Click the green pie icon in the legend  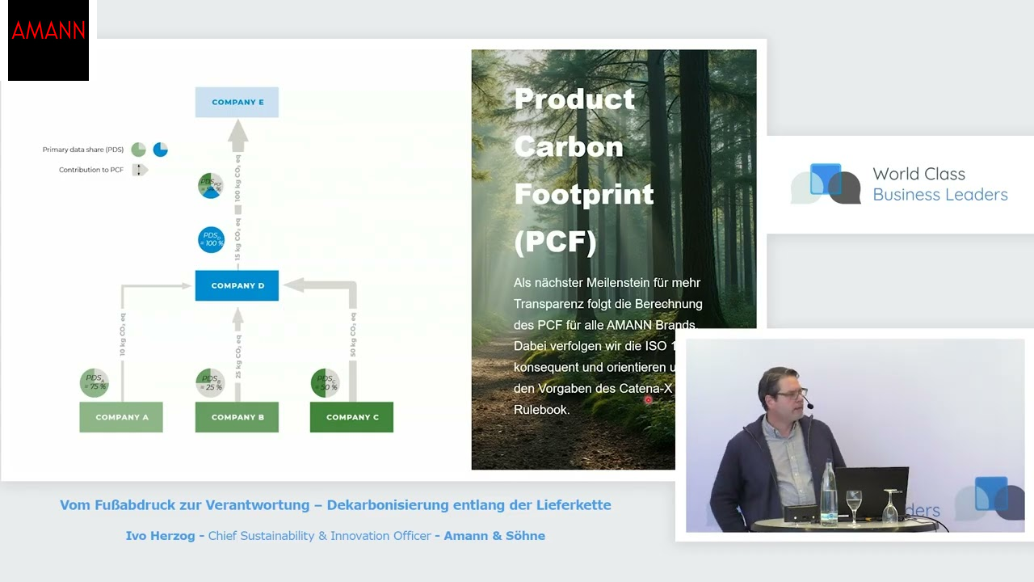(x=138, y=150)
